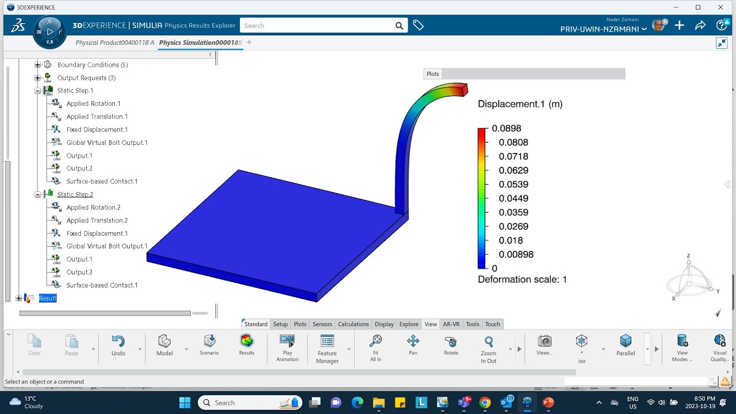The image size is (736, 414).
Task: Click the 3DEXPERIENCE compass icon
Action: pyautogui.click(x=50, y=32)
